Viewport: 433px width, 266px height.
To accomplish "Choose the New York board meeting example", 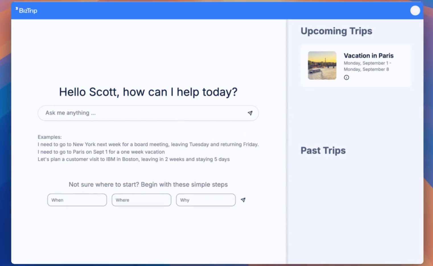I will coord(148,144).
